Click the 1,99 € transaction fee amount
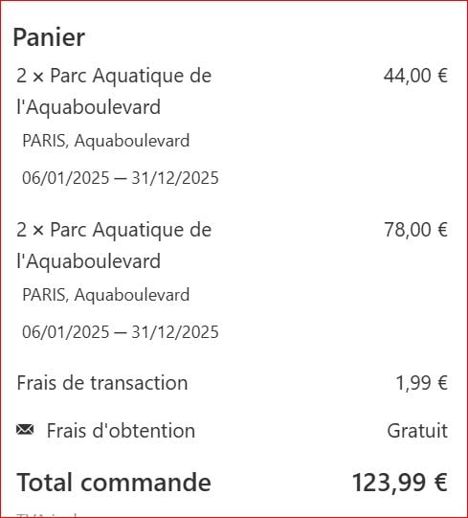The height and width of the screenshot is (518, 468). coord(422,383)
